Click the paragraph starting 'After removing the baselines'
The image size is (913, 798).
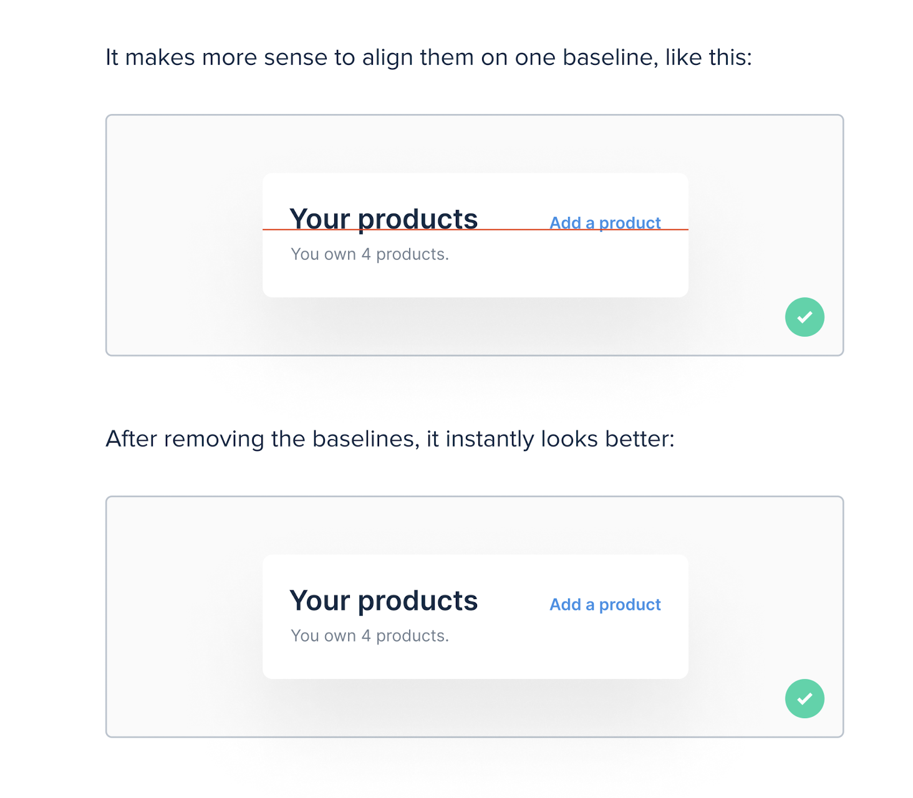[x=390, y=440]
